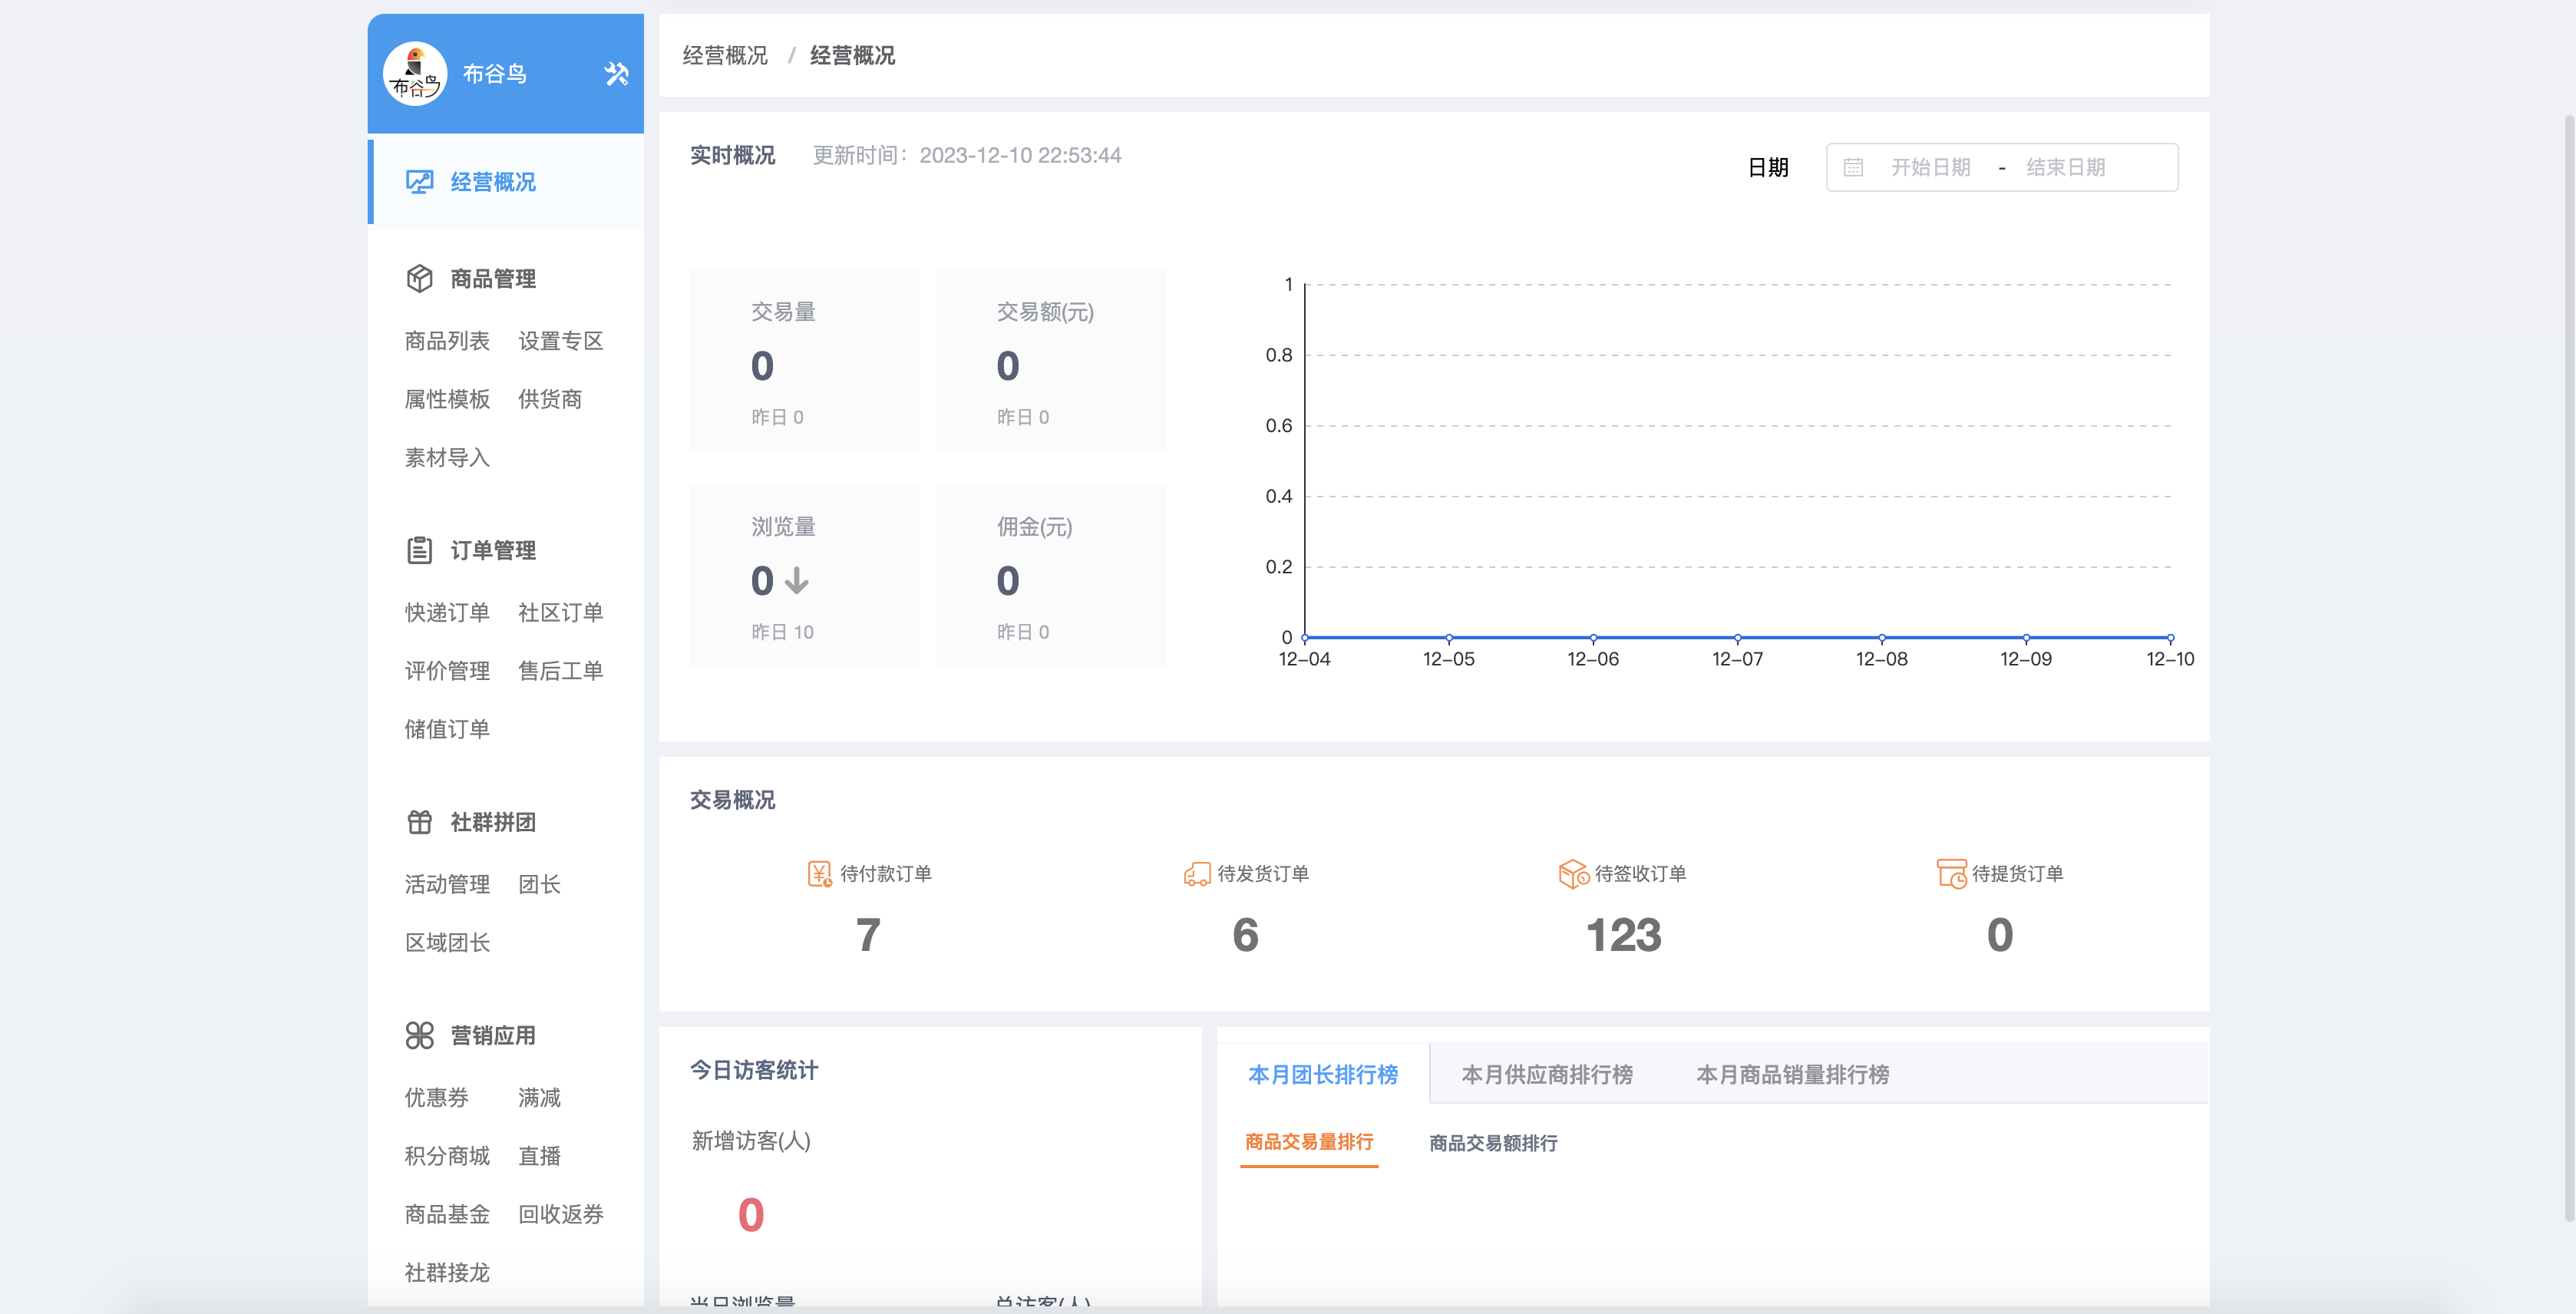Click the 社群拼团 gift icon
Viewport: 2576px width, 1314px height.
click(419, 822)
